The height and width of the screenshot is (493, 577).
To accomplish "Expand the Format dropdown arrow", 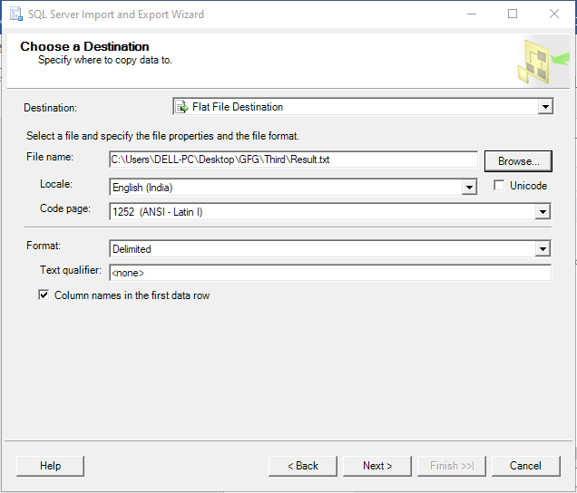I will 543,249.
